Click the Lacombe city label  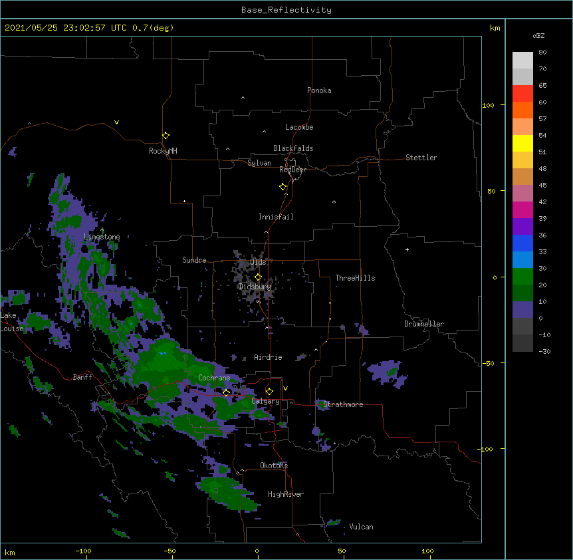click(x=299, y=127)
